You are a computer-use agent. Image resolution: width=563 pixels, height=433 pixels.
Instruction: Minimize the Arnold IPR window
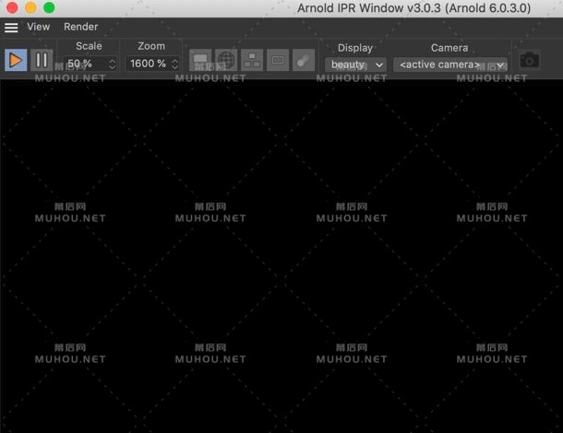click(x=30, y=7)
